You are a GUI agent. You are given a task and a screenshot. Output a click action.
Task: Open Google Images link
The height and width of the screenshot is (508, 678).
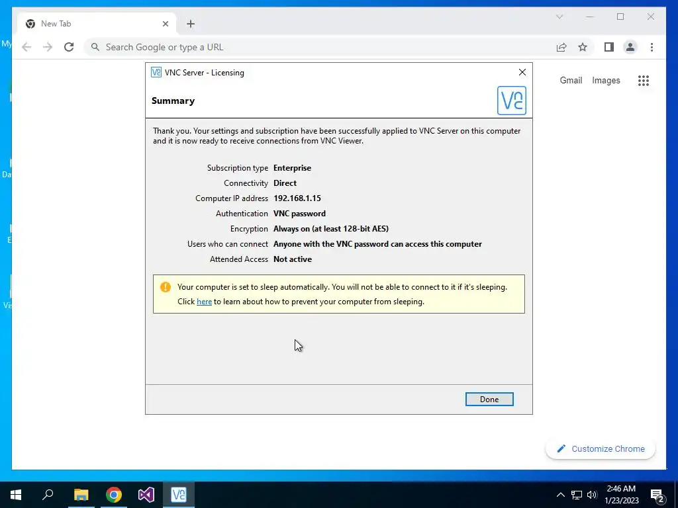pos(606,80)
